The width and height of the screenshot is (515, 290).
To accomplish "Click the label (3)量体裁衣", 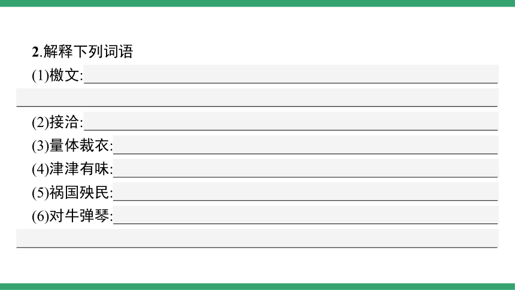I will 72,146.
